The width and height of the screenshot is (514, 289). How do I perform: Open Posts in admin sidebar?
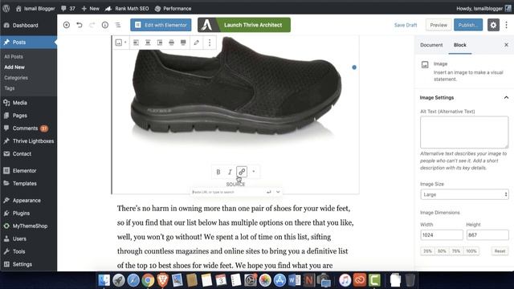point(29,43)
